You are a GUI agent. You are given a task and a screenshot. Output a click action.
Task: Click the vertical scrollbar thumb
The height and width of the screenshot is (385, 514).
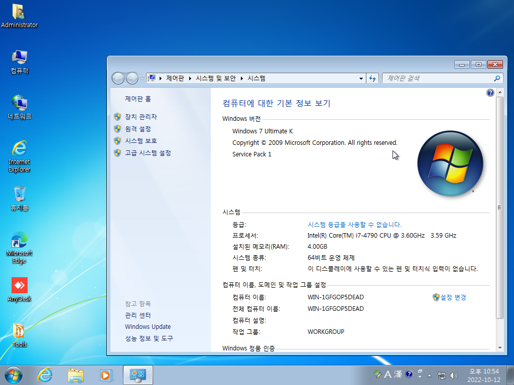(x=499, y=208)
